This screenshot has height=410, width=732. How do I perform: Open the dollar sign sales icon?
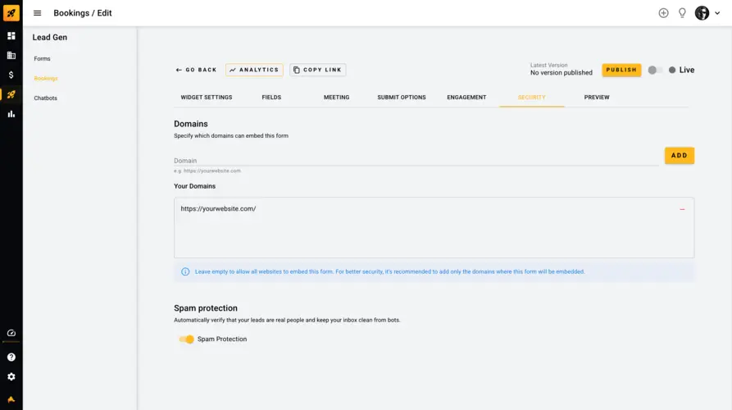click(x=11, y=75)
